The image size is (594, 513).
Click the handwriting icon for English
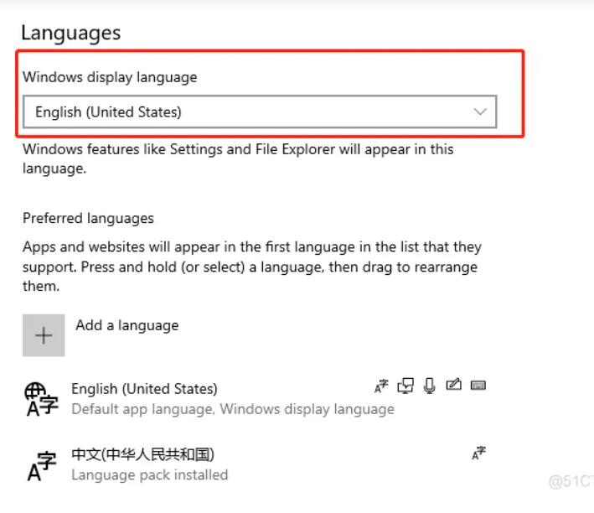455,386
